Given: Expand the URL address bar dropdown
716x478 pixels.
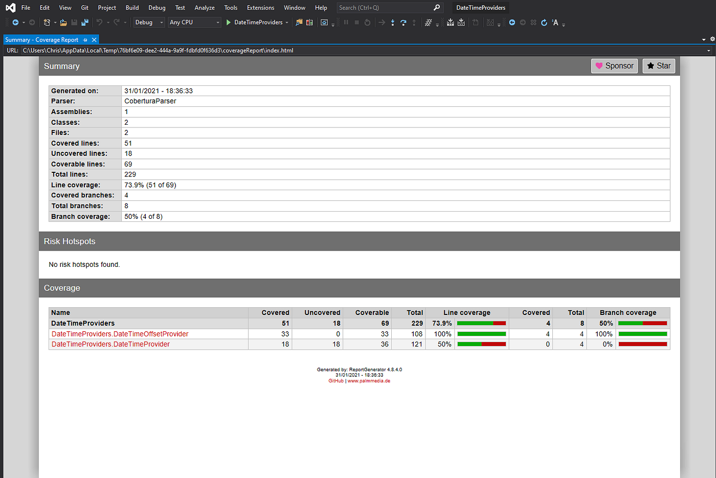Looking at the screenshot, I should [x=709, y=51].
